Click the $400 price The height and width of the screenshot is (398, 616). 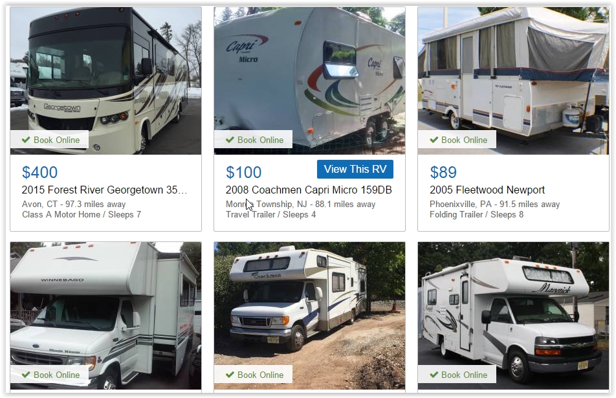coord(39,172)
